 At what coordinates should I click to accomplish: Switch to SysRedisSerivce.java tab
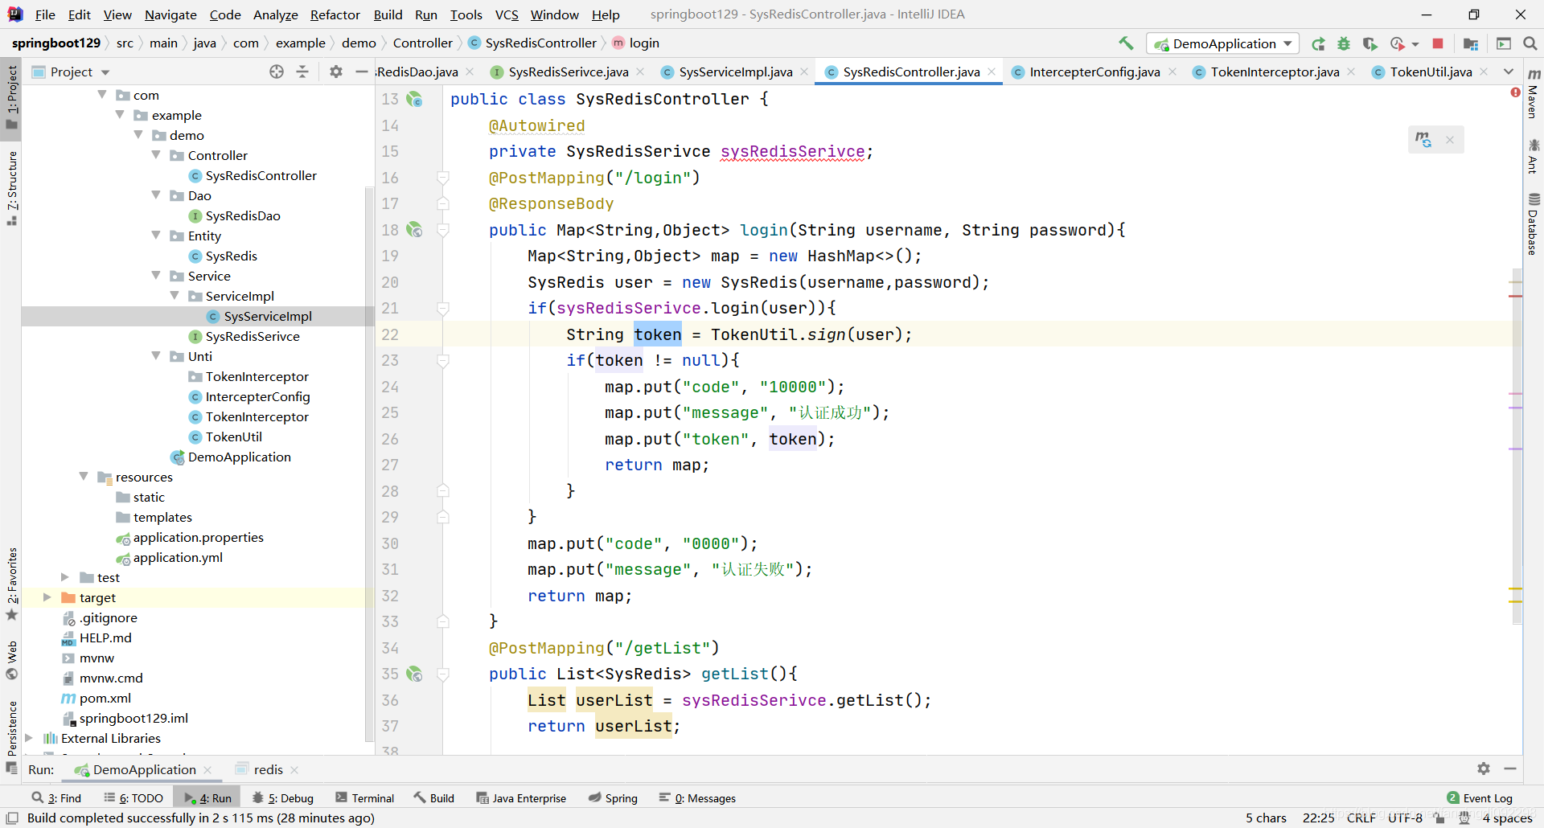[x=569, y=72]
